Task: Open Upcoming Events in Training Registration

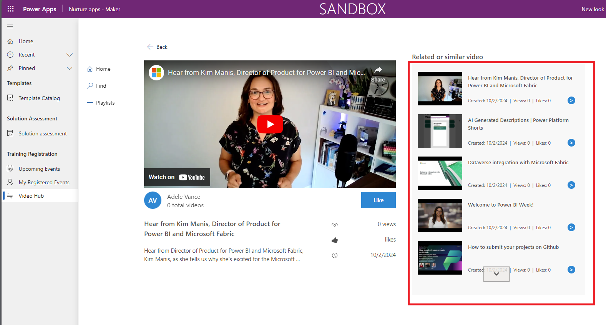Action: pos(40,169)
